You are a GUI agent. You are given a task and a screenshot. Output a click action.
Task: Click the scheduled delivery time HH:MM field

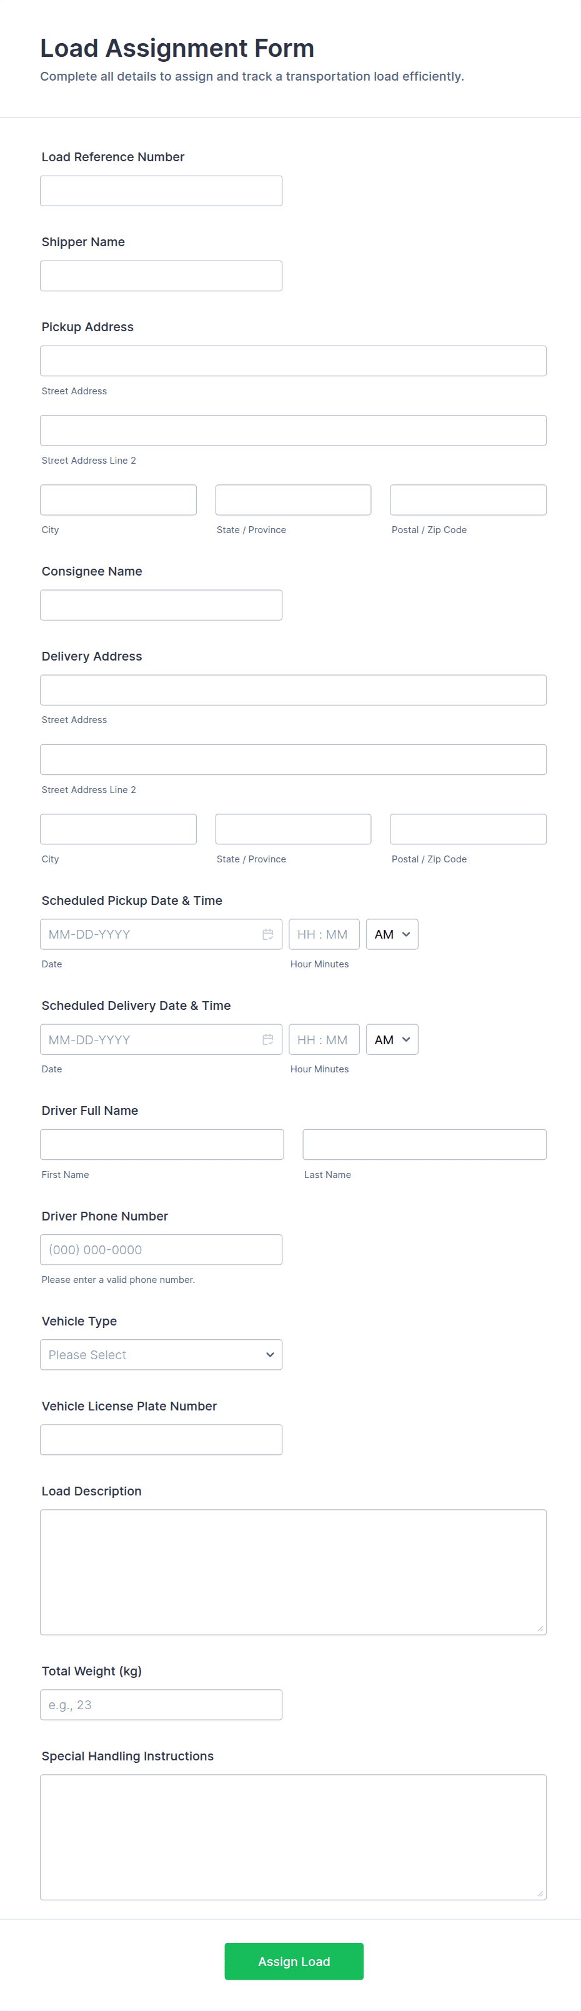[324, 1039]
